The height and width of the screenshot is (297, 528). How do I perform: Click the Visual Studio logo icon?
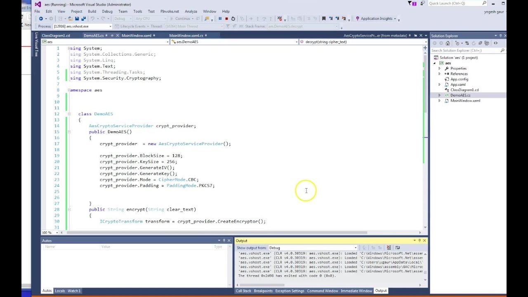[x=38, y=4]
